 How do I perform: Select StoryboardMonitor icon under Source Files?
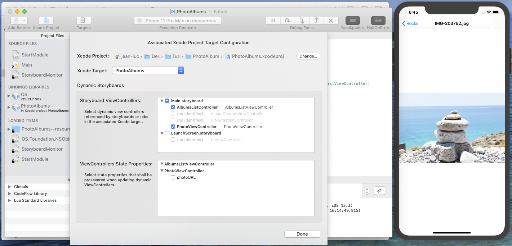15,75
